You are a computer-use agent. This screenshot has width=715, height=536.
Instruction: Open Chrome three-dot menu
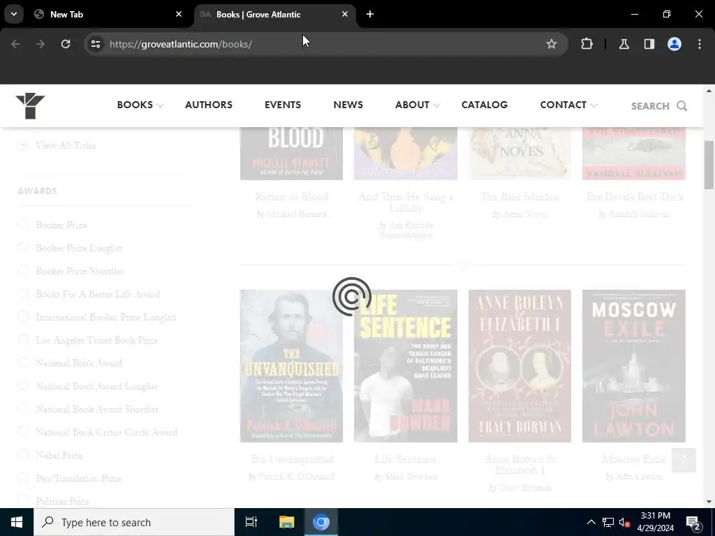tap(700, 44)
